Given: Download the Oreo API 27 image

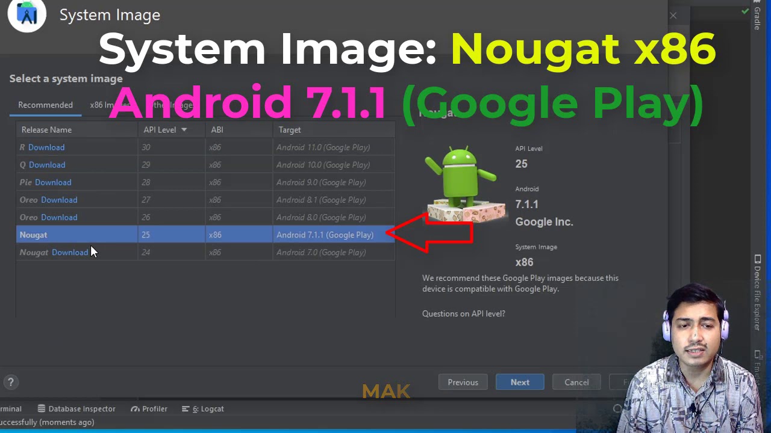Looking at the screenshot, I should (59, 200).
